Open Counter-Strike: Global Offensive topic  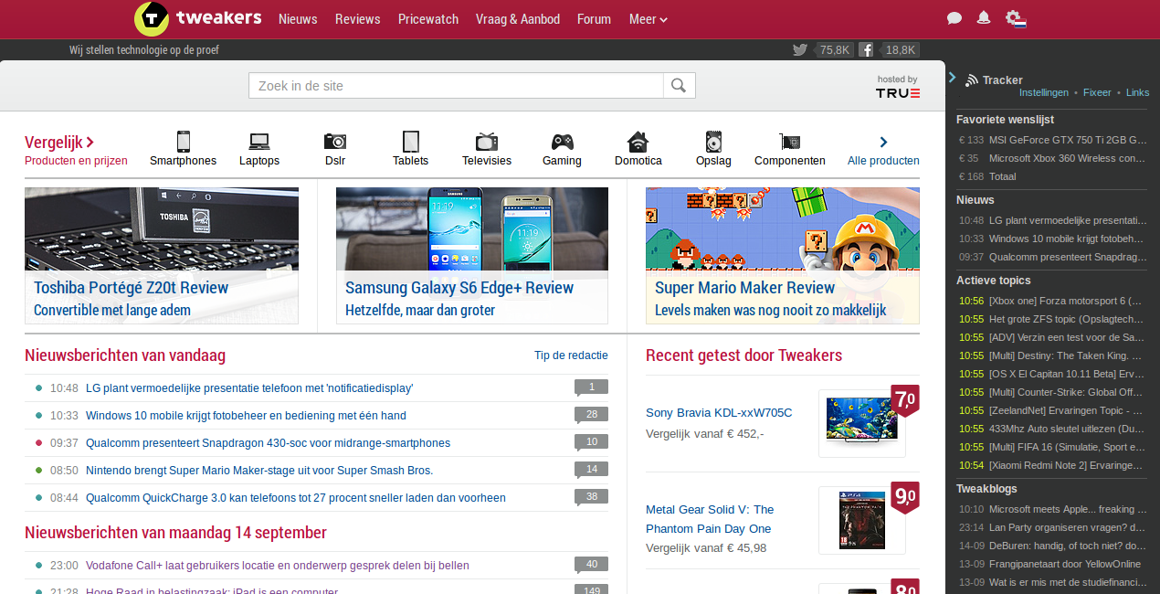click(1067, 392)
